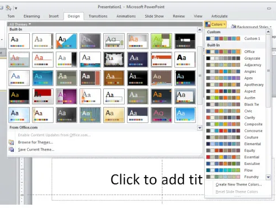This screenshot has height=208, width=276.
Task: Apply the Aspect color scheme
Action: [x=236, y=91]
